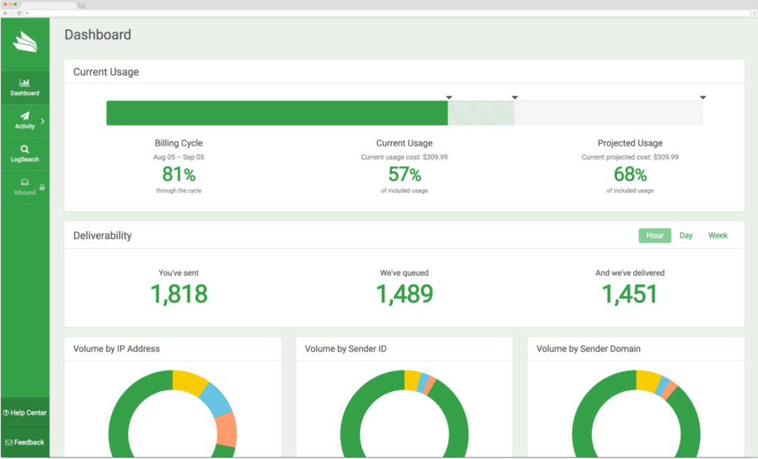Switch Deliverability to Week view

click(718, 235)
